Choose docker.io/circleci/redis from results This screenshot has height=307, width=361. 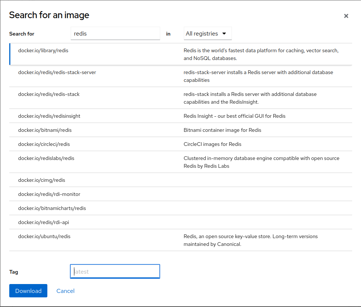44,144
